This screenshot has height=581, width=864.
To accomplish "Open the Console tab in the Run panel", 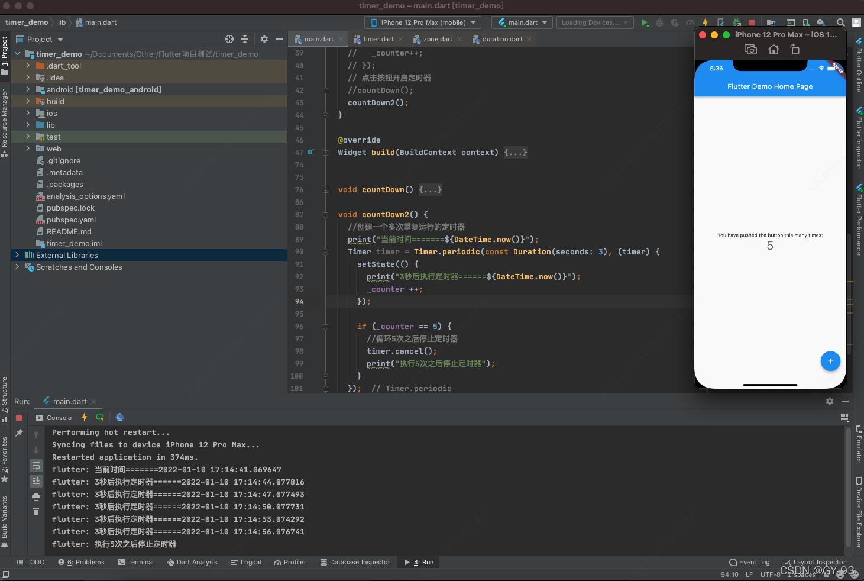I will point(54,418).
